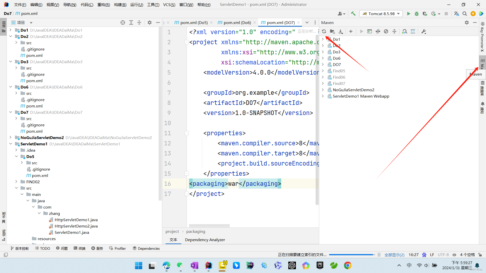Expand NoGuJiaServletDemo2 in project tree
Image resolution: width=486 pixels, height=273 pixels.
(x=10, y=138)
